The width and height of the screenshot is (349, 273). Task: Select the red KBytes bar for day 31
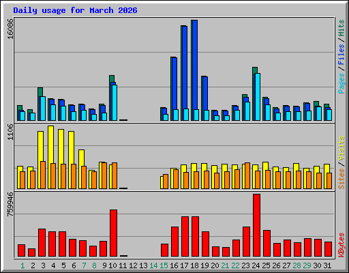coord(328,249)
